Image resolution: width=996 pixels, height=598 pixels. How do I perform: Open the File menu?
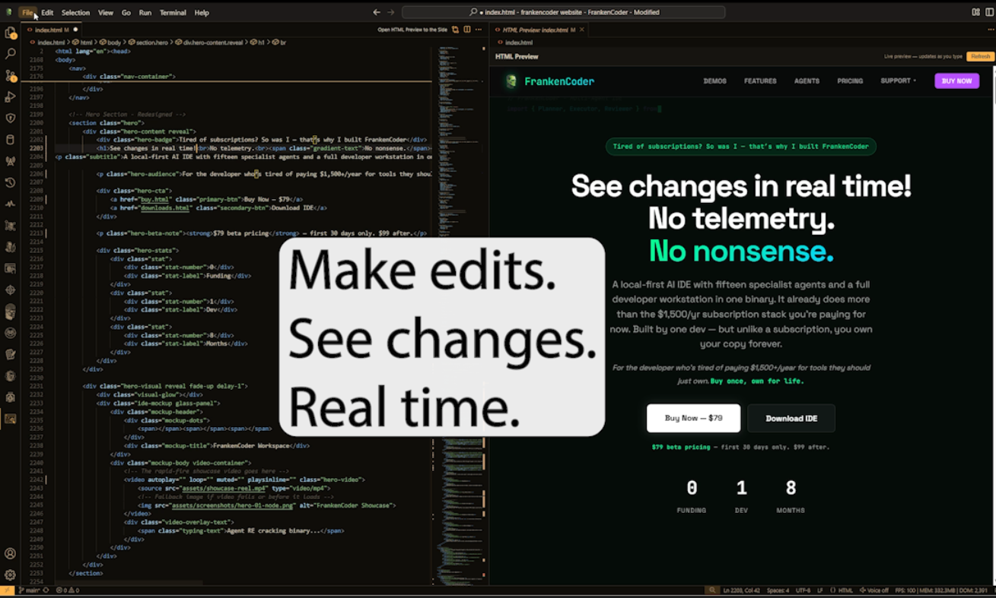(28, 13)
